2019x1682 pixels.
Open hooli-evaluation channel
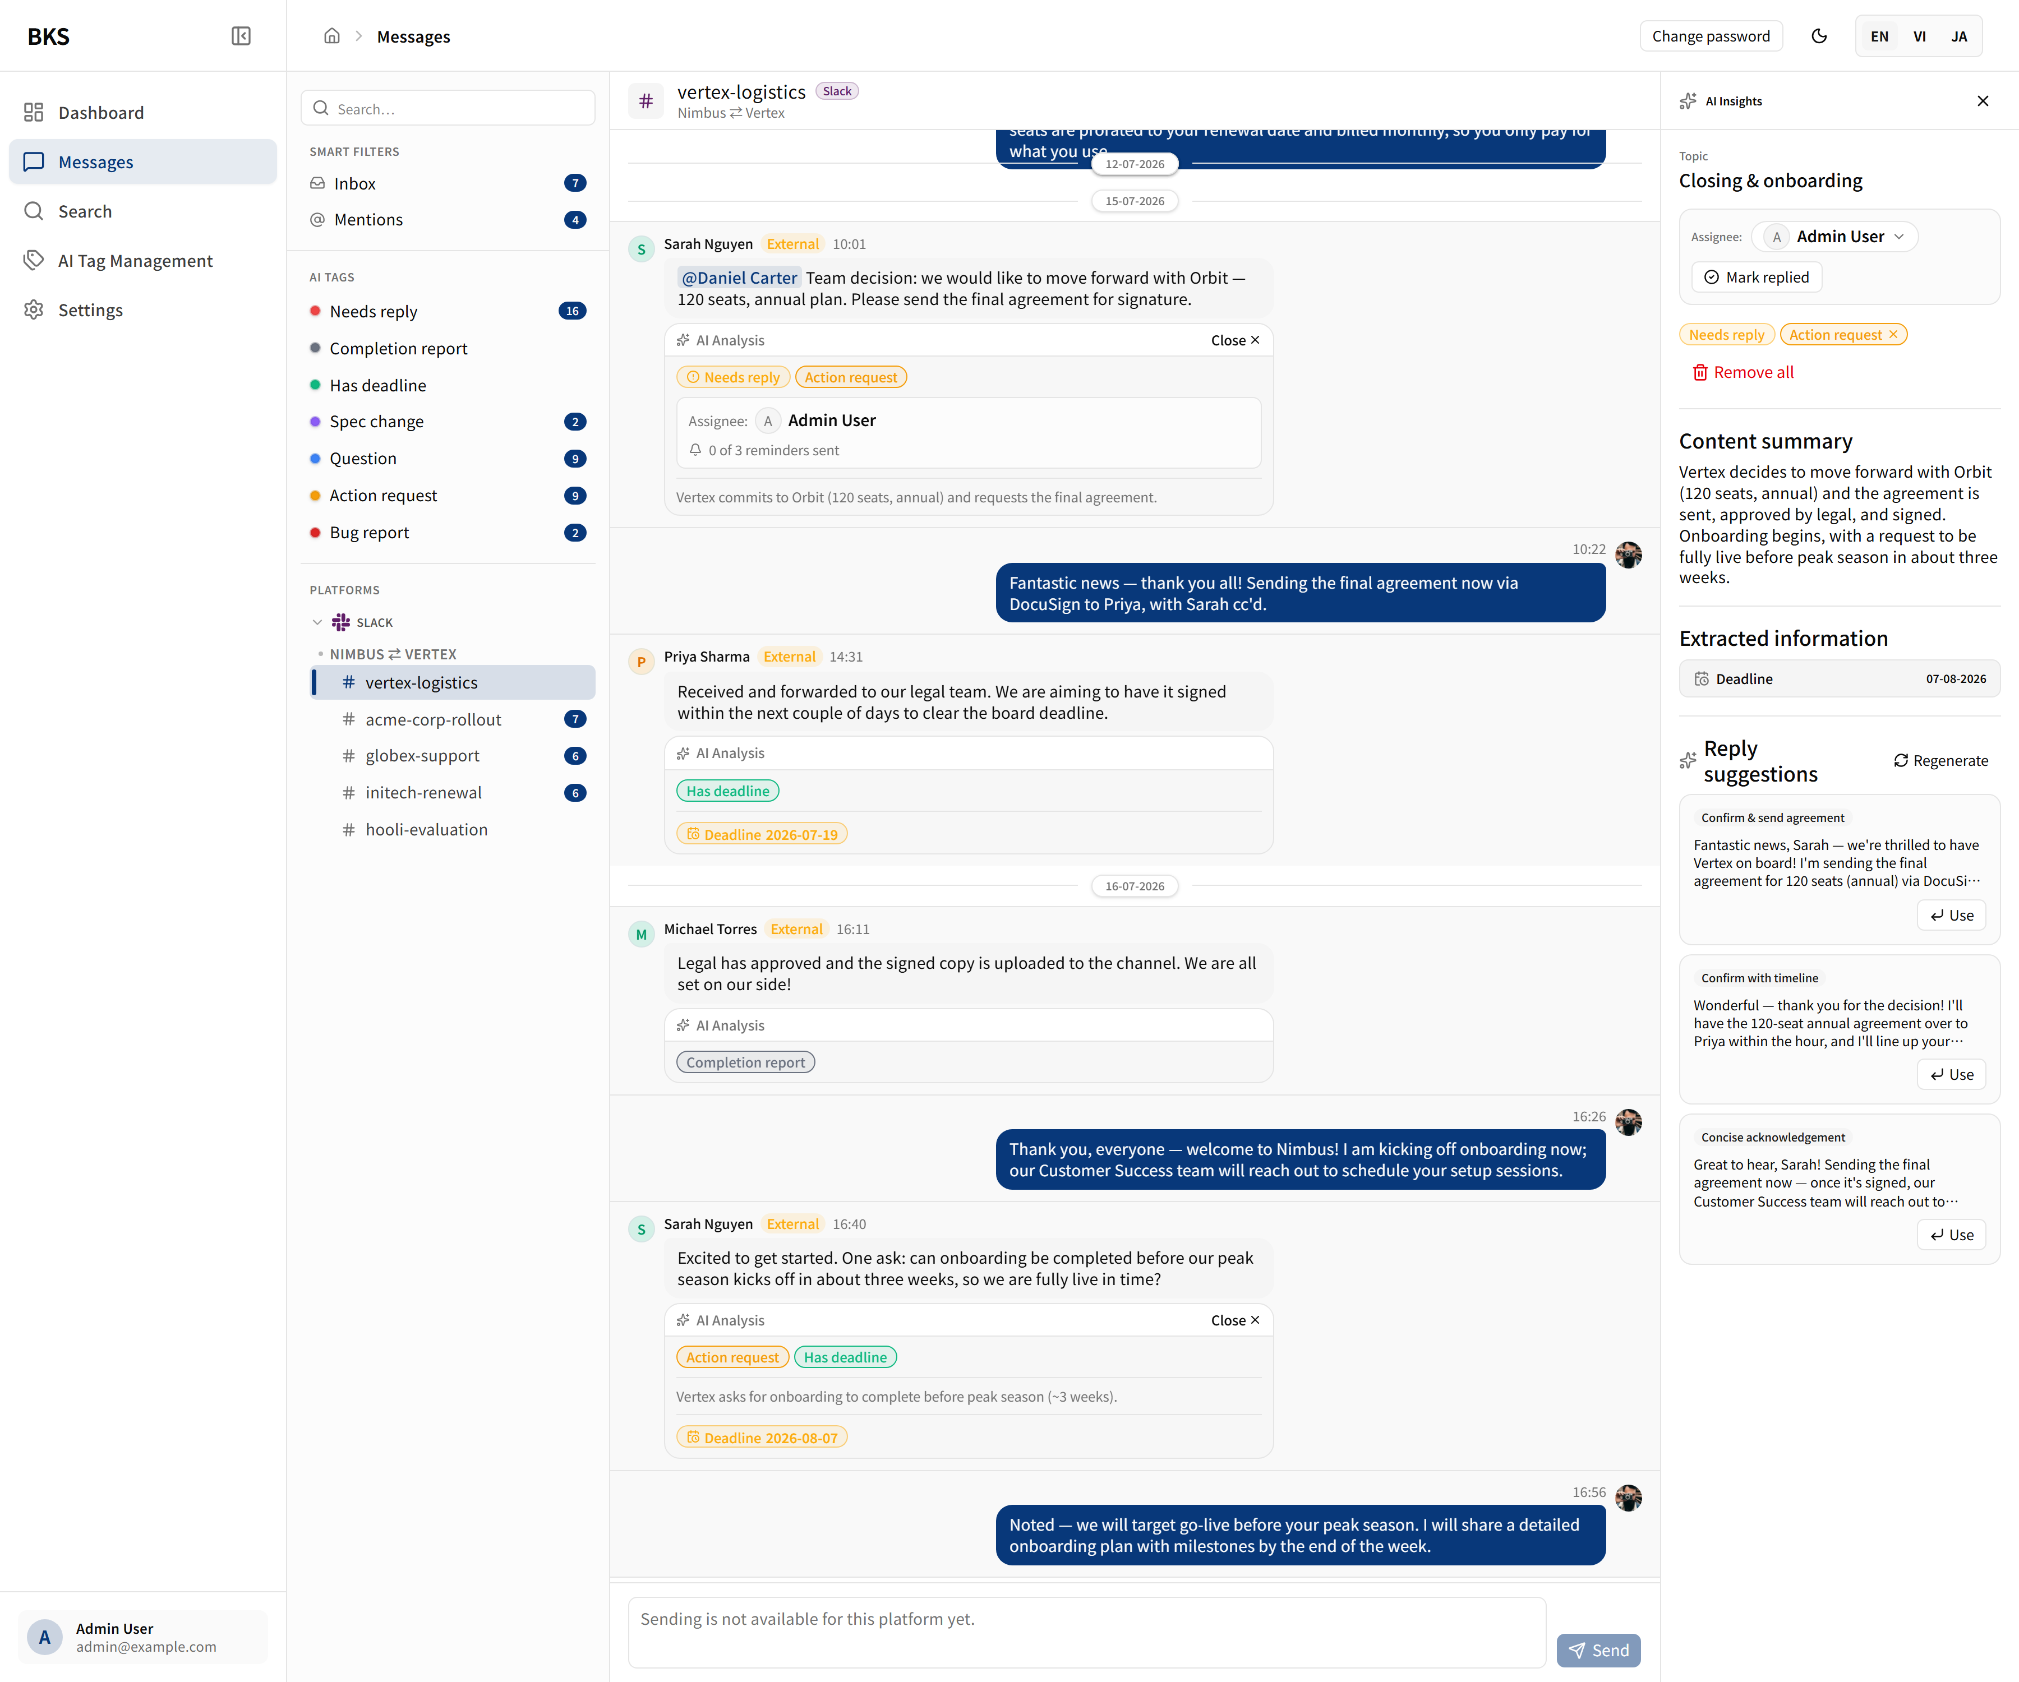point(453,829)
